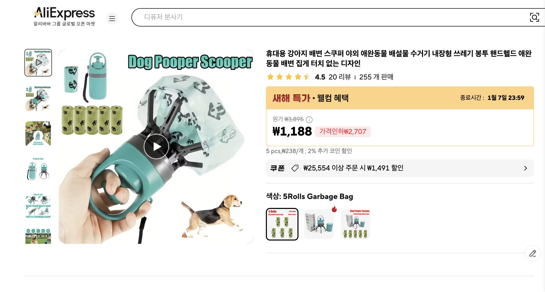Play the product video in main image

tap(156, 147)
